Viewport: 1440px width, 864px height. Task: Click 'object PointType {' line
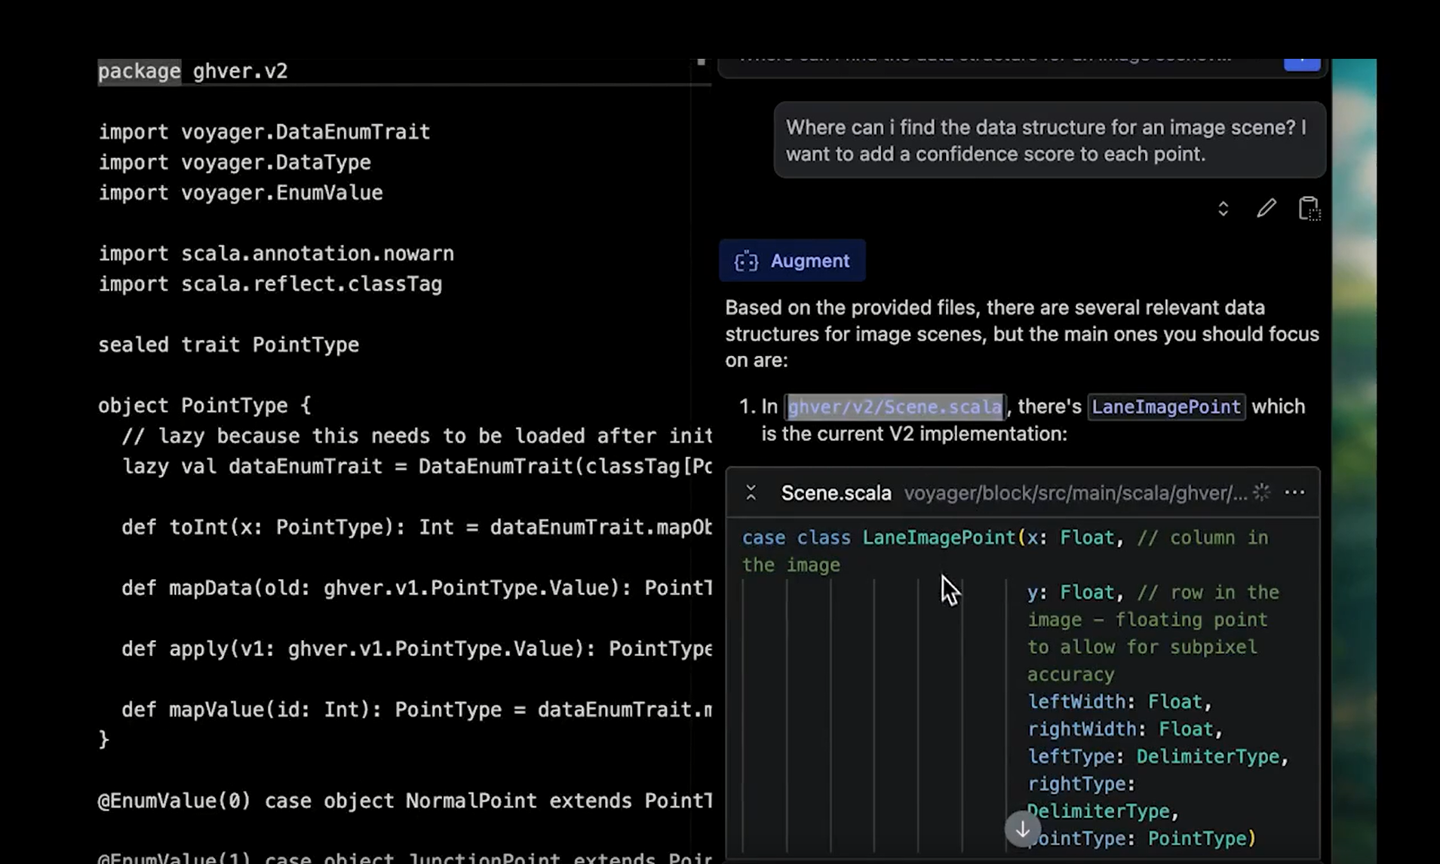[204, 406]
